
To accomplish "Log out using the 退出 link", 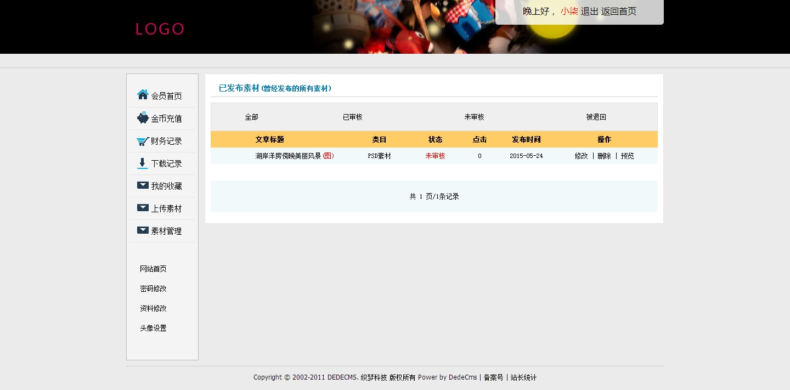I will click(589, 12).
